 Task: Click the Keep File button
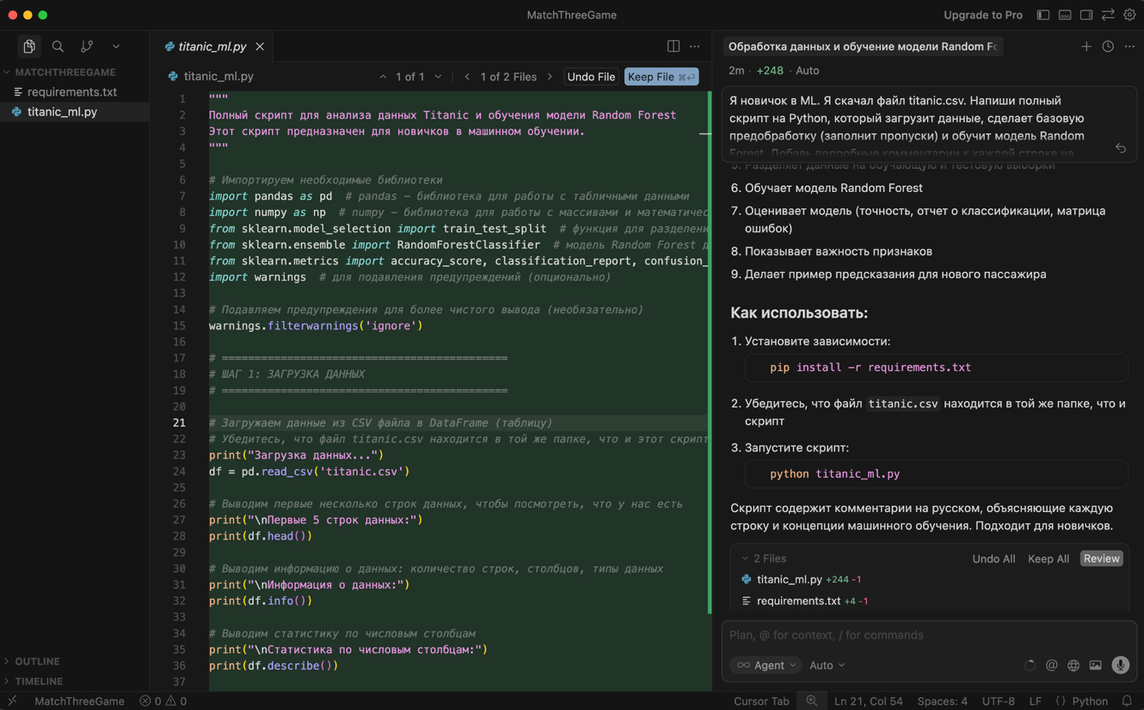coord(661,76)
